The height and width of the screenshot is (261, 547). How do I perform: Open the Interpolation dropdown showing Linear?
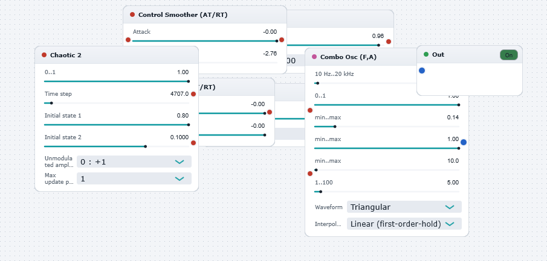[x=404, y=224]
